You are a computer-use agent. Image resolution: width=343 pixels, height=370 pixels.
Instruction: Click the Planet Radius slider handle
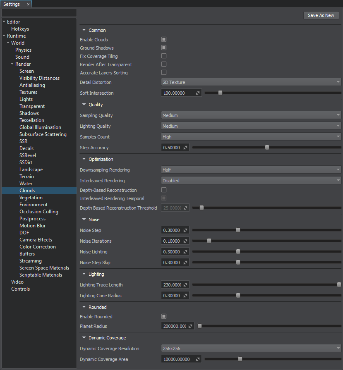coord(199,326)
